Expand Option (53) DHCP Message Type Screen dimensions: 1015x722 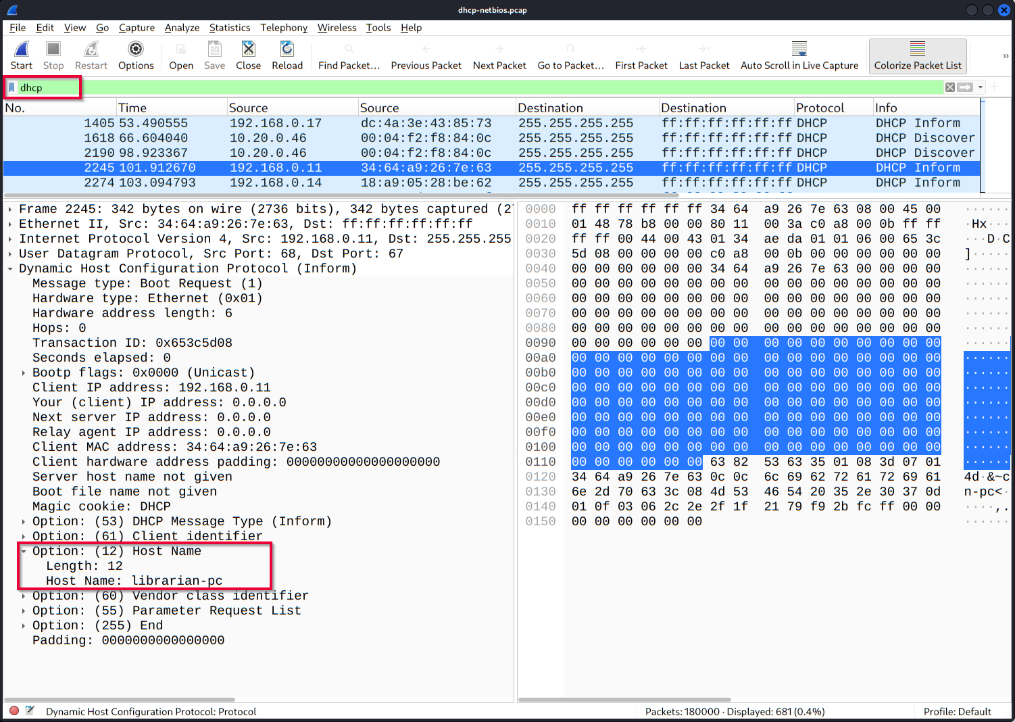tap(24, 521)
